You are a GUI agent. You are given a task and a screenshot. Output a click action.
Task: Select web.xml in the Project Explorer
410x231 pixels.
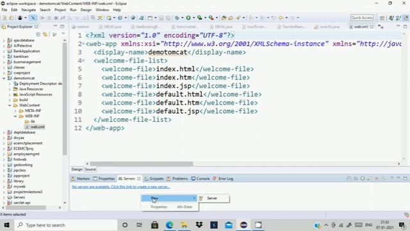click(35, 127)
